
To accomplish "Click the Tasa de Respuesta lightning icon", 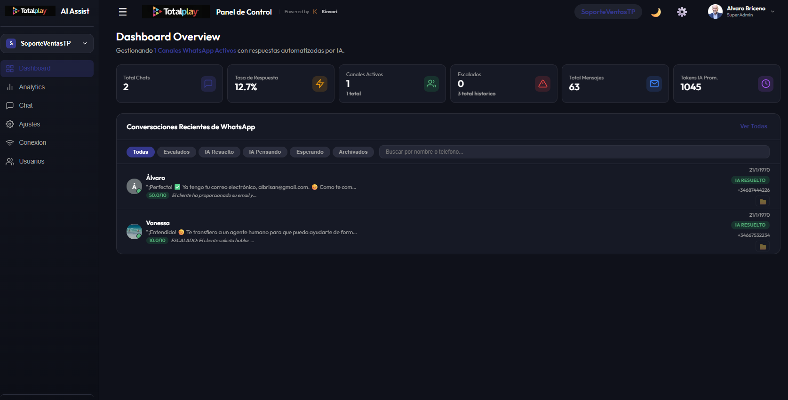I will tap(320, 84).
